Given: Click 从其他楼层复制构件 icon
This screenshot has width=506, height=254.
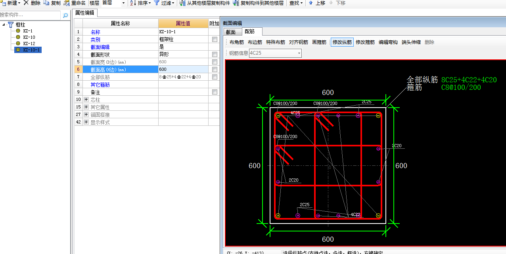Looking at the screenshot, I should click(x=182, y=3).
